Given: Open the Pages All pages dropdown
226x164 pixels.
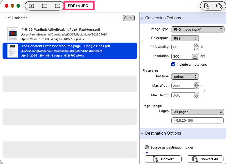Looking at the screenshot, I should point(198,112).
